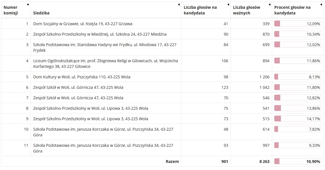Sort by Numer komisji arrow icon
This screenshot has width=325, height=170.
pyautogui.click(x=28, y=4)
